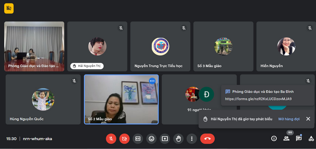This screenshot has height=149, width=316.
Task: Click muted mic icon on Hiền Nguyễn tile
Action: click(310, 28)
